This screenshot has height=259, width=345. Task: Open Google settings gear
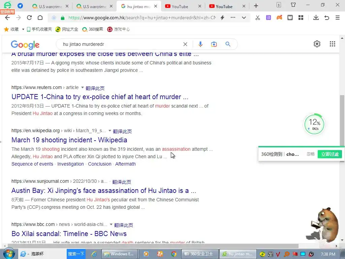[317, 44]
